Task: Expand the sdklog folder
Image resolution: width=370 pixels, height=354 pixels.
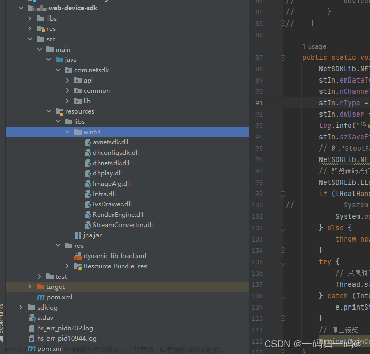Action: [x=21, y=307]
